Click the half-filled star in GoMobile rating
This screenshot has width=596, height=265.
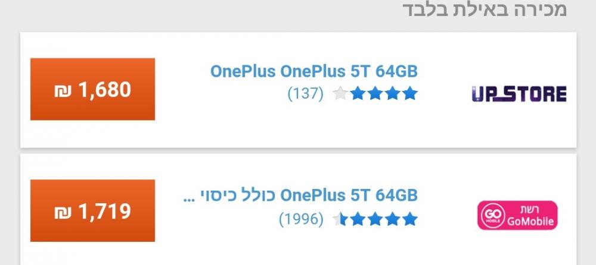click(340, 219)
